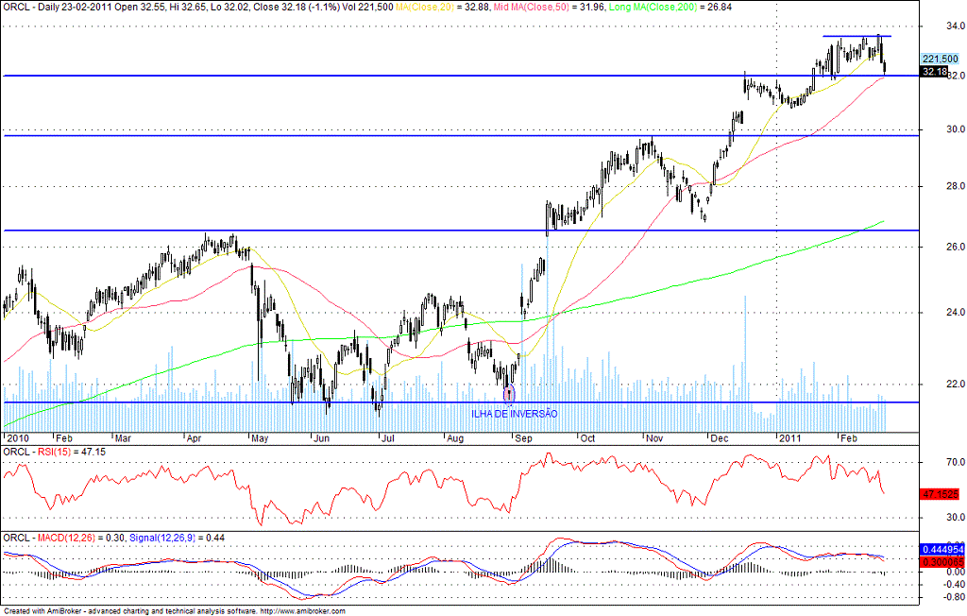Image resolution: width=967 pixels, height=616 pixels.
Task: Click the 0.00 MACD axis label
Action: pyautogui.click(x=956, y=573)
